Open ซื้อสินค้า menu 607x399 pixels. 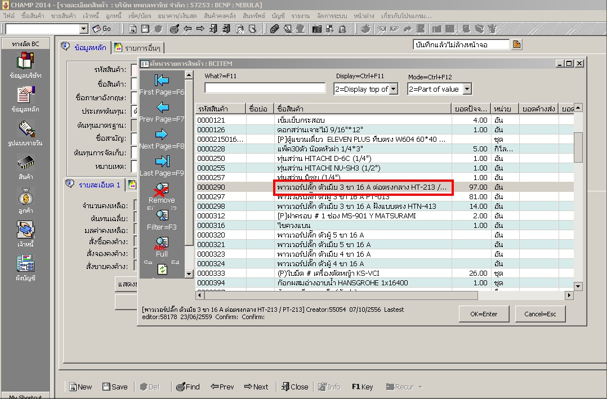(33, 16)
